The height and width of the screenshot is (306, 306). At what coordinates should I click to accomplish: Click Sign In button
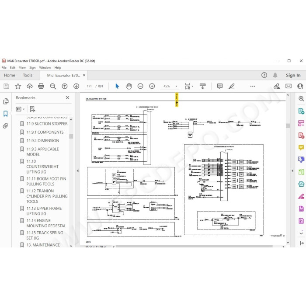coord(293,75)
